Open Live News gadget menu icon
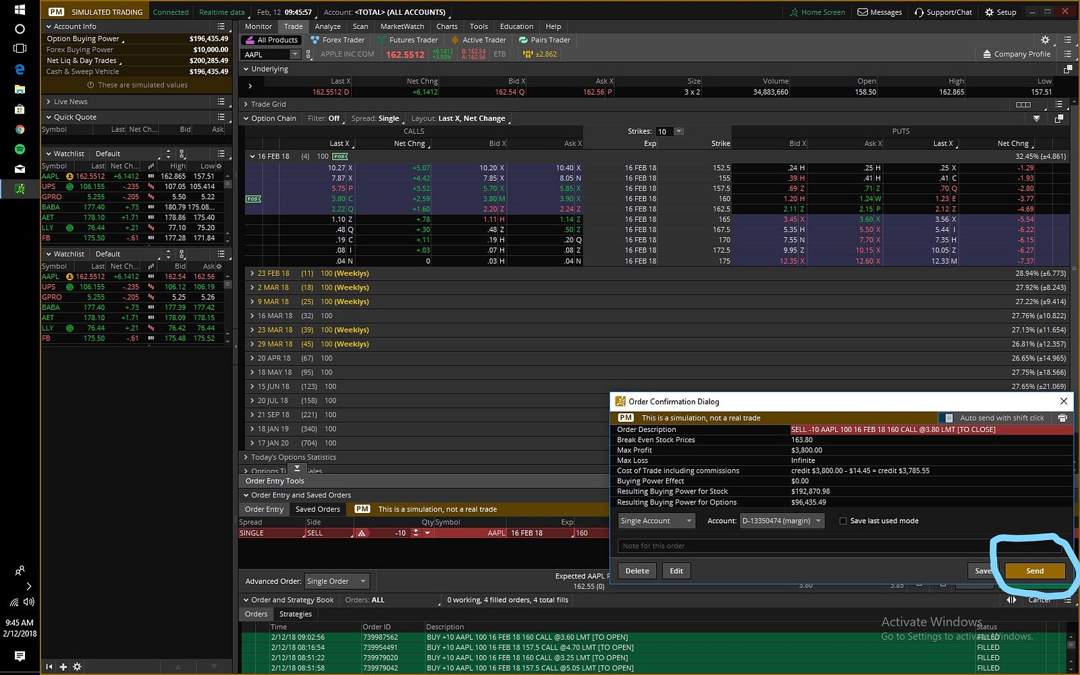This screenshot has width=1080, height=675. (221, 101)
